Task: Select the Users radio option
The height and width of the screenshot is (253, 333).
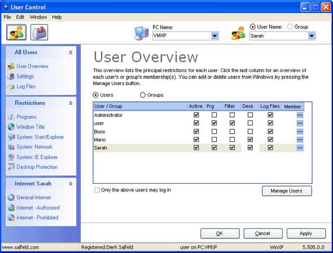Action: coord(95,95)
